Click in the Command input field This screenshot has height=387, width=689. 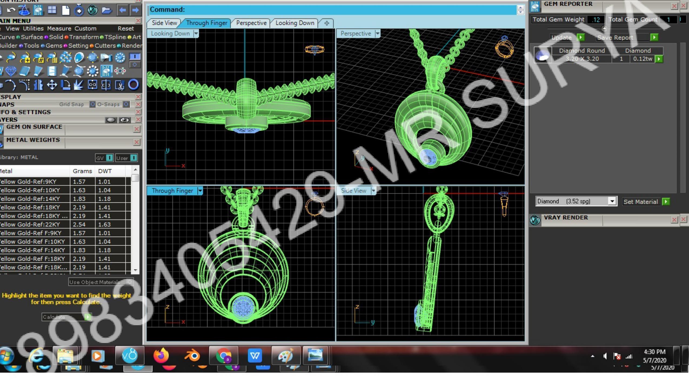tap(332, 10)
